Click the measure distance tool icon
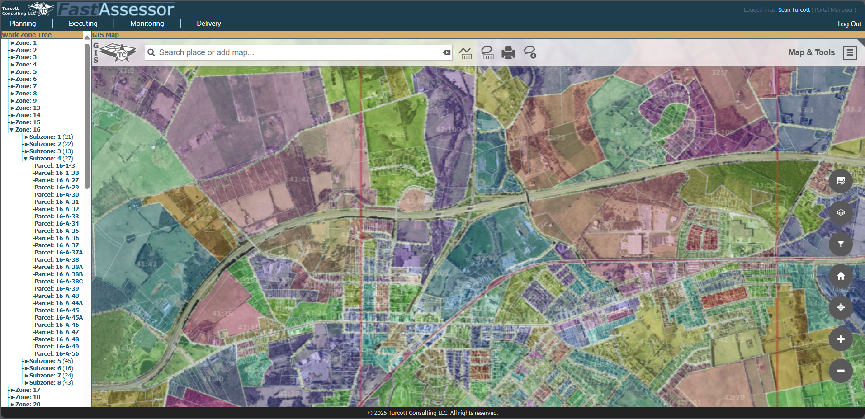 (465, 53)
